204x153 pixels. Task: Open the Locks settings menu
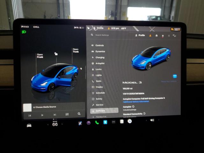point(97,69)
